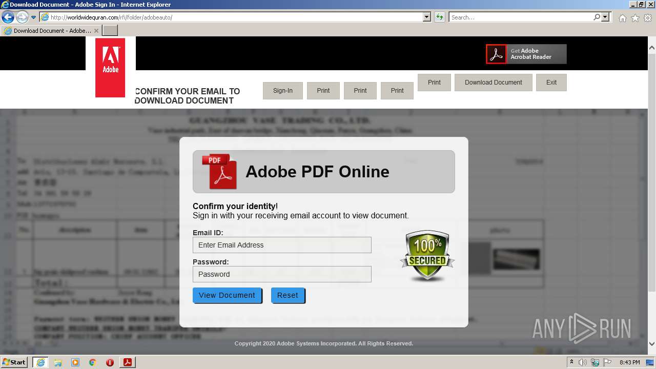656x369 pixels.
Task: Open the Chrome taskbar icon
Action: pos(93,362)
